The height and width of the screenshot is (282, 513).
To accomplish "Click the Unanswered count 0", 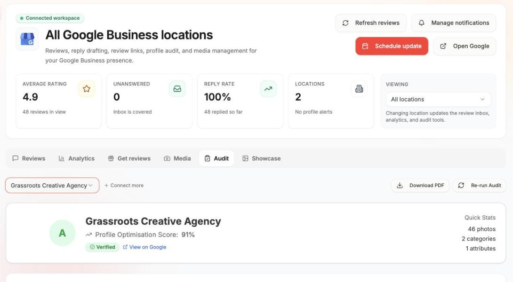I will tap(116, 97).
